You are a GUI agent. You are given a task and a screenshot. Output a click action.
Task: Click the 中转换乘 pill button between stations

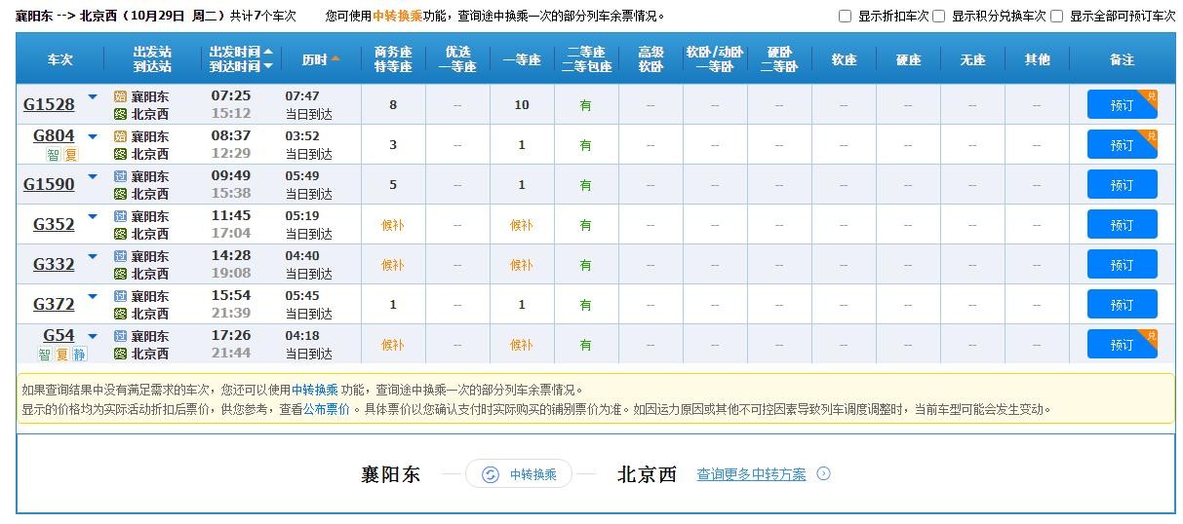pos(519,474)
